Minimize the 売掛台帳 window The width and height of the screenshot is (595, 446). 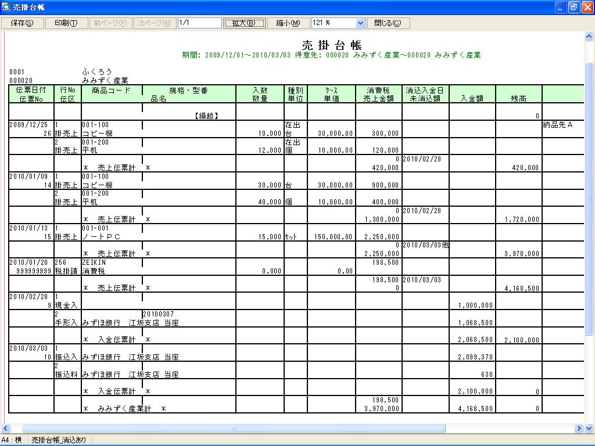click(561, 7)
